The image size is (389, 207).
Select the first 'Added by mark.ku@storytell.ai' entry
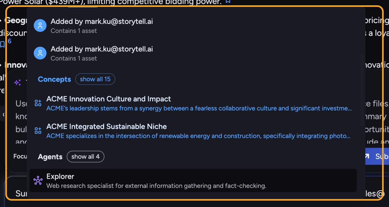tap(193, 26)
